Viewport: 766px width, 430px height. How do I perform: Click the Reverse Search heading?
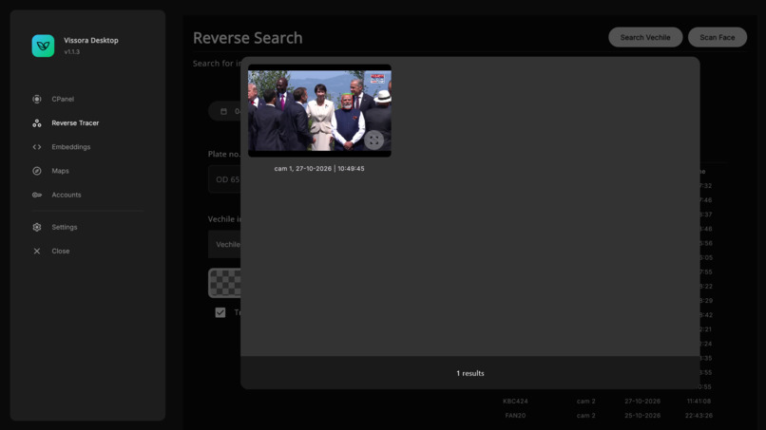[x=248, y=38]
